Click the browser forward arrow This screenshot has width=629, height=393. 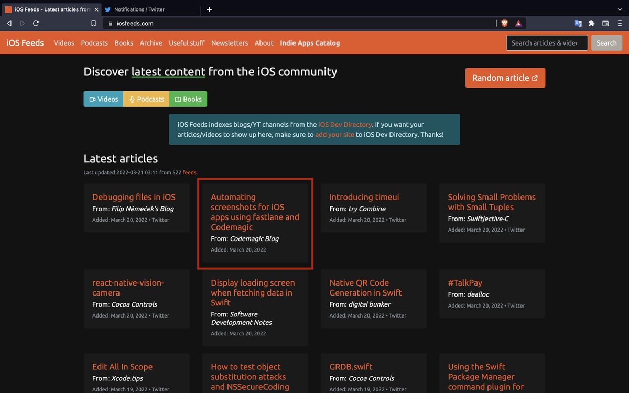[23, 23]
